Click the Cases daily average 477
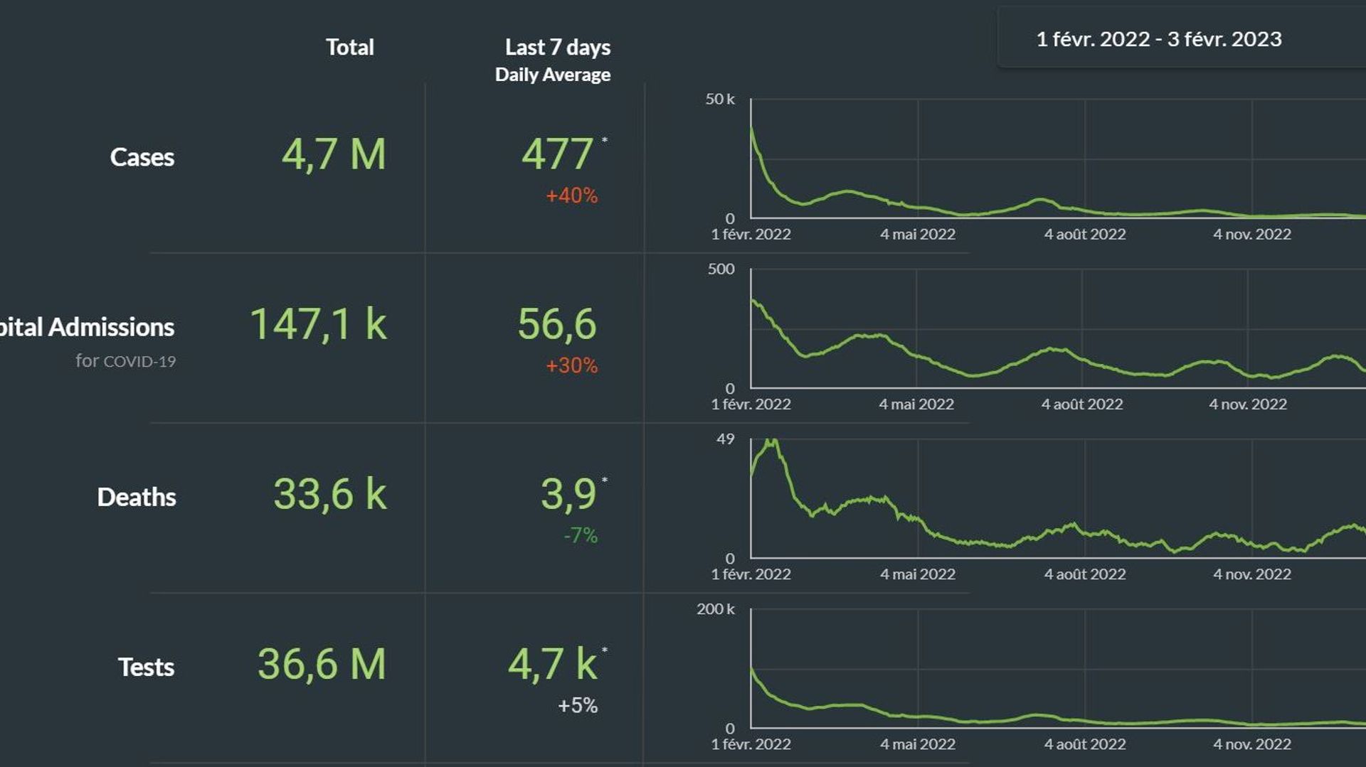The image size is (1366, 767). pyautogui.click(x=558, y=154)
